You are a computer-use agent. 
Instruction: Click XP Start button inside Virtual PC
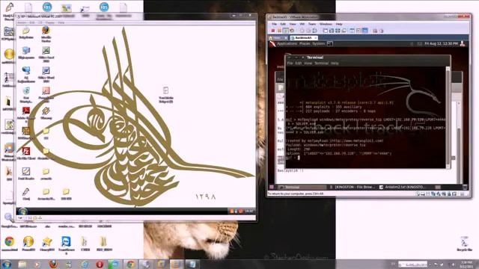pos(22,211)
